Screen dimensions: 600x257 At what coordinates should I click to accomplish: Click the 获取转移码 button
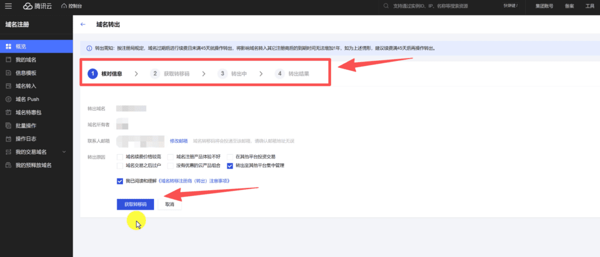pyautogui.click(x=135, y=205)
